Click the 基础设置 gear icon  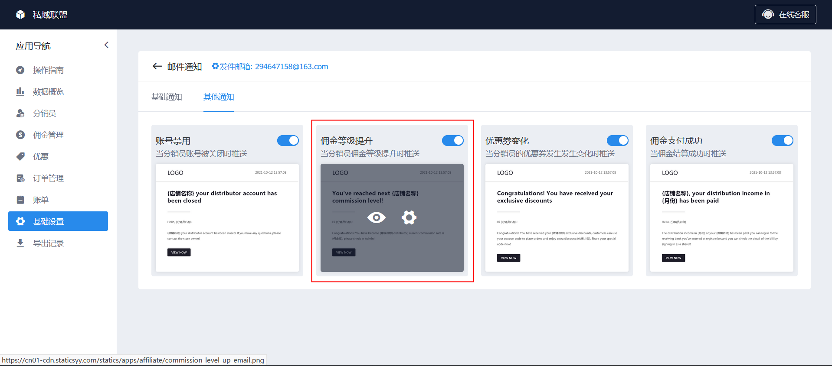tap(20, 221)
